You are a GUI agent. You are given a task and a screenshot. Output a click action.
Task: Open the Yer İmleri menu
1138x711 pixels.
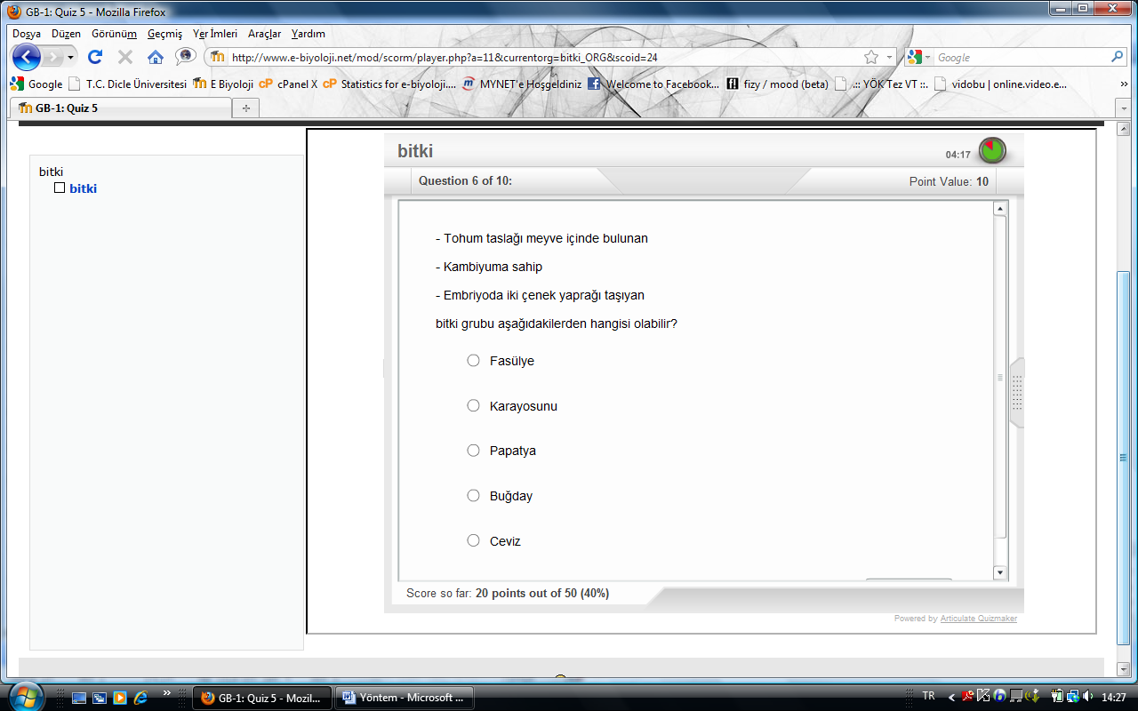point(215,34)
